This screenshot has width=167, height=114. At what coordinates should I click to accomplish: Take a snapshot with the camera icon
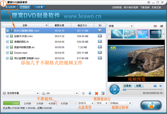click(x=155, y=86)
